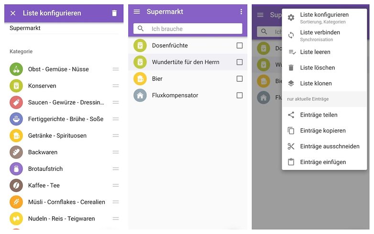The image size is (374, 234).
Task: Click the Bier beverage icon in list
Action: click(140, 78)
